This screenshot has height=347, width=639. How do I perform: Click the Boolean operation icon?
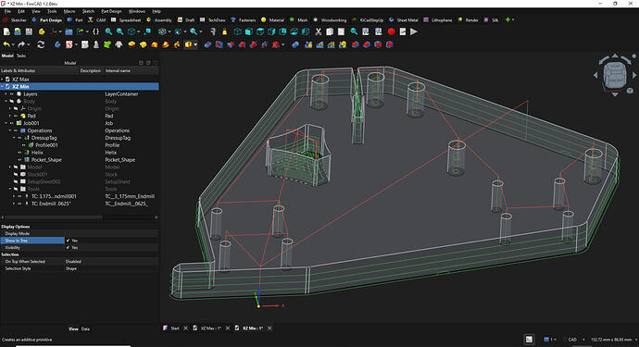click(295, 44)
